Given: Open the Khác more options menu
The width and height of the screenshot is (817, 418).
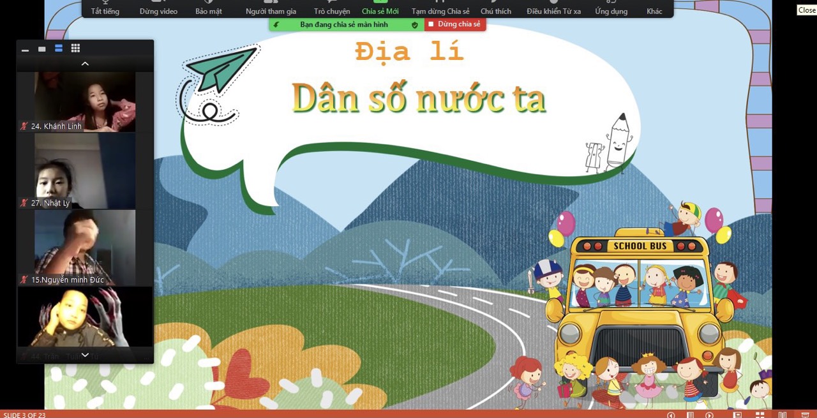Looking at the screenshot, I should (x=654, y=8).
